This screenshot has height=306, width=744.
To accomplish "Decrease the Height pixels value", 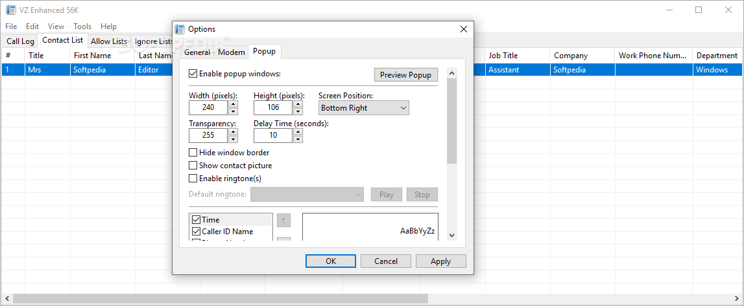I will [298, 112].
